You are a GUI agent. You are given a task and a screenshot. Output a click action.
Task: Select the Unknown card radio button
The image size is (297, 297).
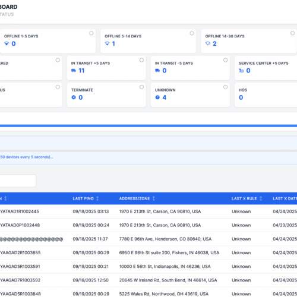click(225, 87)
